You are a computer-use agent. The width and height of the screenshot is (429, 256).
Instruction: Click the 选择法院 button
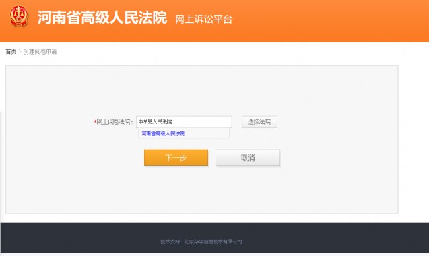pos(259,121)
